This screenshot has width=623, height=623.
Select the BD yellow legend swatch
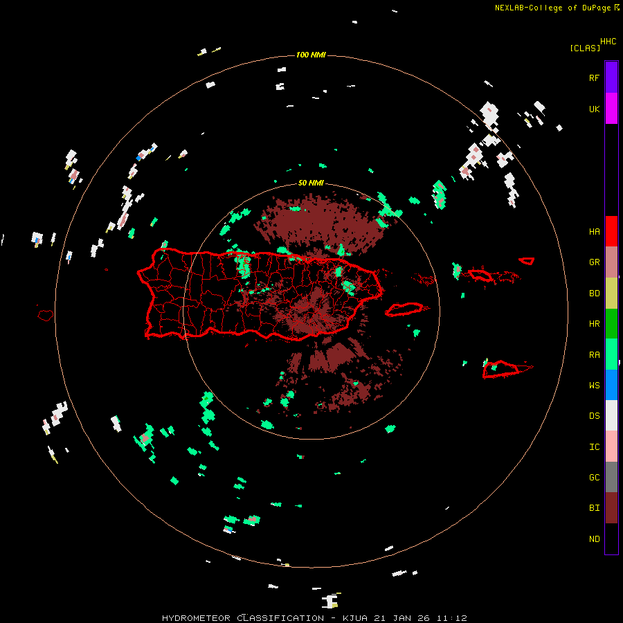pyautogui.click(x=611, y=293)
